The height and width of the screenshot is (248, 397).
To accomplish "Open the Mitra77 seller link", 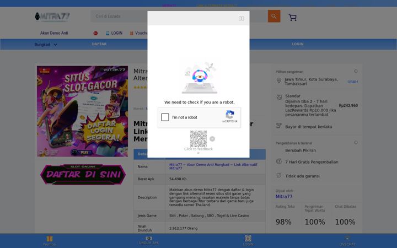I will [x=284, y=197].
